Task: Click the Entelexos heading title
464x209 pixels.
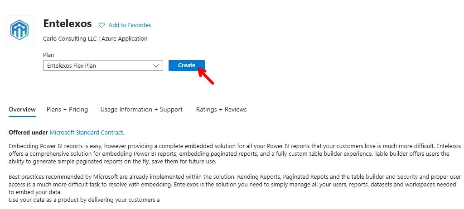Action: coord(68,23)
